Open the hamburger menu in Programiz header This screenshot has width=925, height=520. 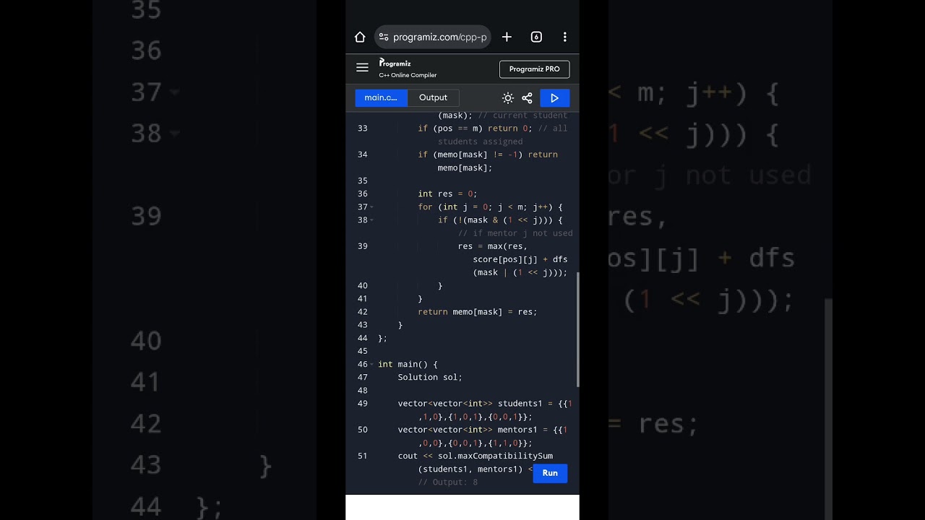[x=362, y=68]
